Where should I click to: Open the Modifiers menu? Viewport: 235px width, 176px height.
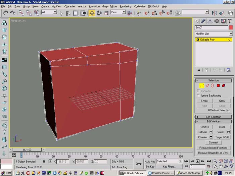[x=56, y=6]
